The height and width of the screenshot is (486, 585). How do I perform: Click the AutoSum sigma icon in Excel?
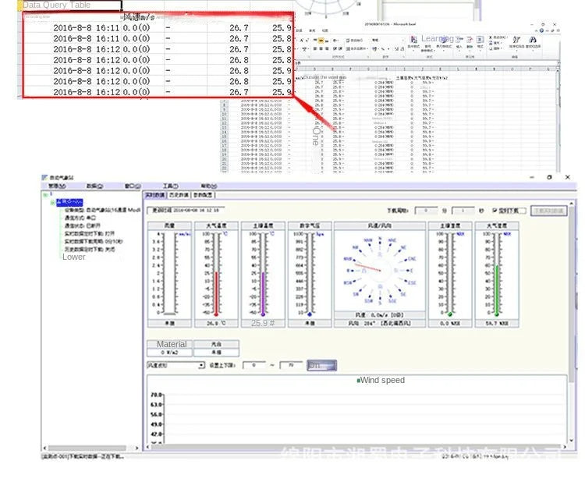(x=491, y=37)
